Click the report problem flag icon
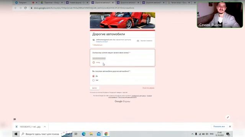This screenshot has width=245, height=137. point(15,119)
